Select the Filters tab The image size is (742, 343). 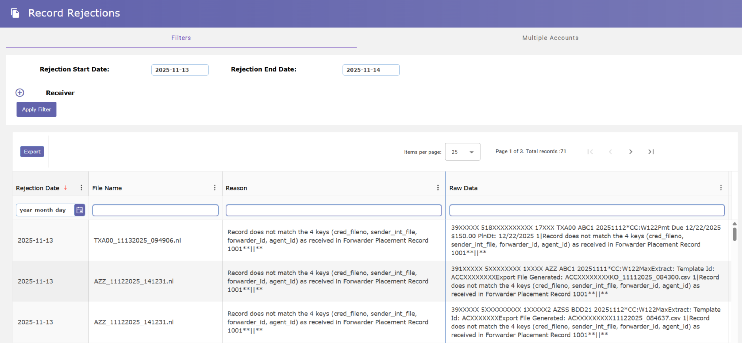[x=181, y=38]
